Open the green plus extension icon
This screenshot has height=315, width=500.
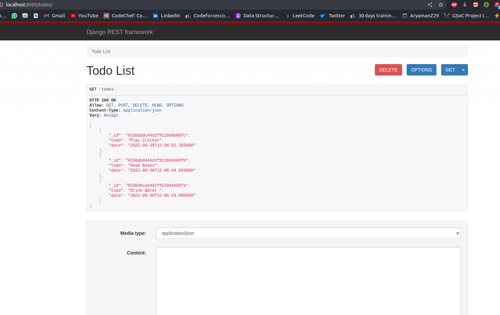click(x=486, y=5)
